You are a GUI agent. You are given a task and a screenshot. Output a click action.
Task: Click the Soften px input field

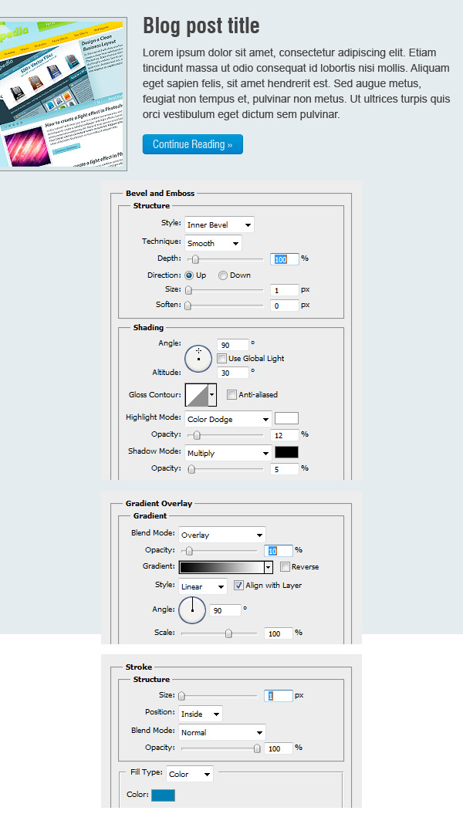click(x=284, y=306)
